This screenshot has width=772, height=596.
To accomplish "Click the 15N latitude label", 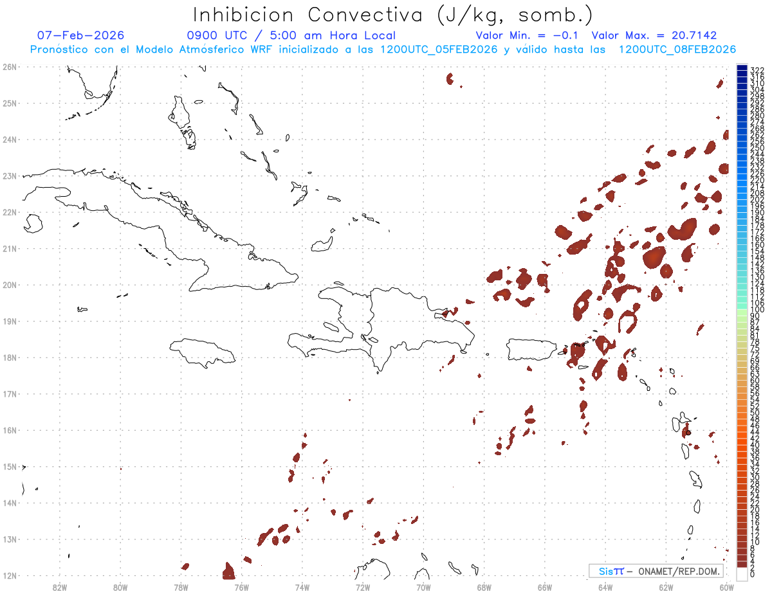I will 10,467.
